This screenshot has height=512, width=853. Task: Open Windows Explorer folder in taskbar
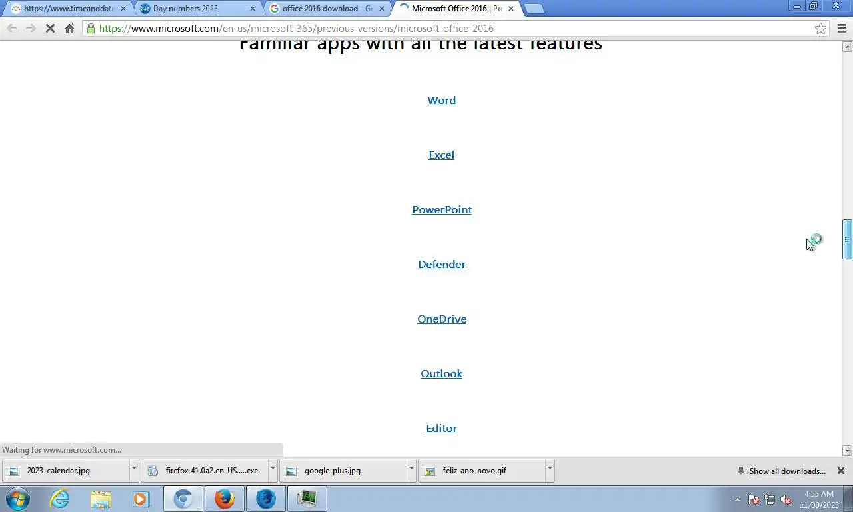[101, 499]
